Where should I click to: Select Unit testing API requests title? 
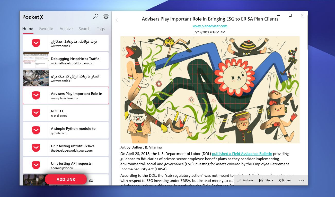[71, 163]
